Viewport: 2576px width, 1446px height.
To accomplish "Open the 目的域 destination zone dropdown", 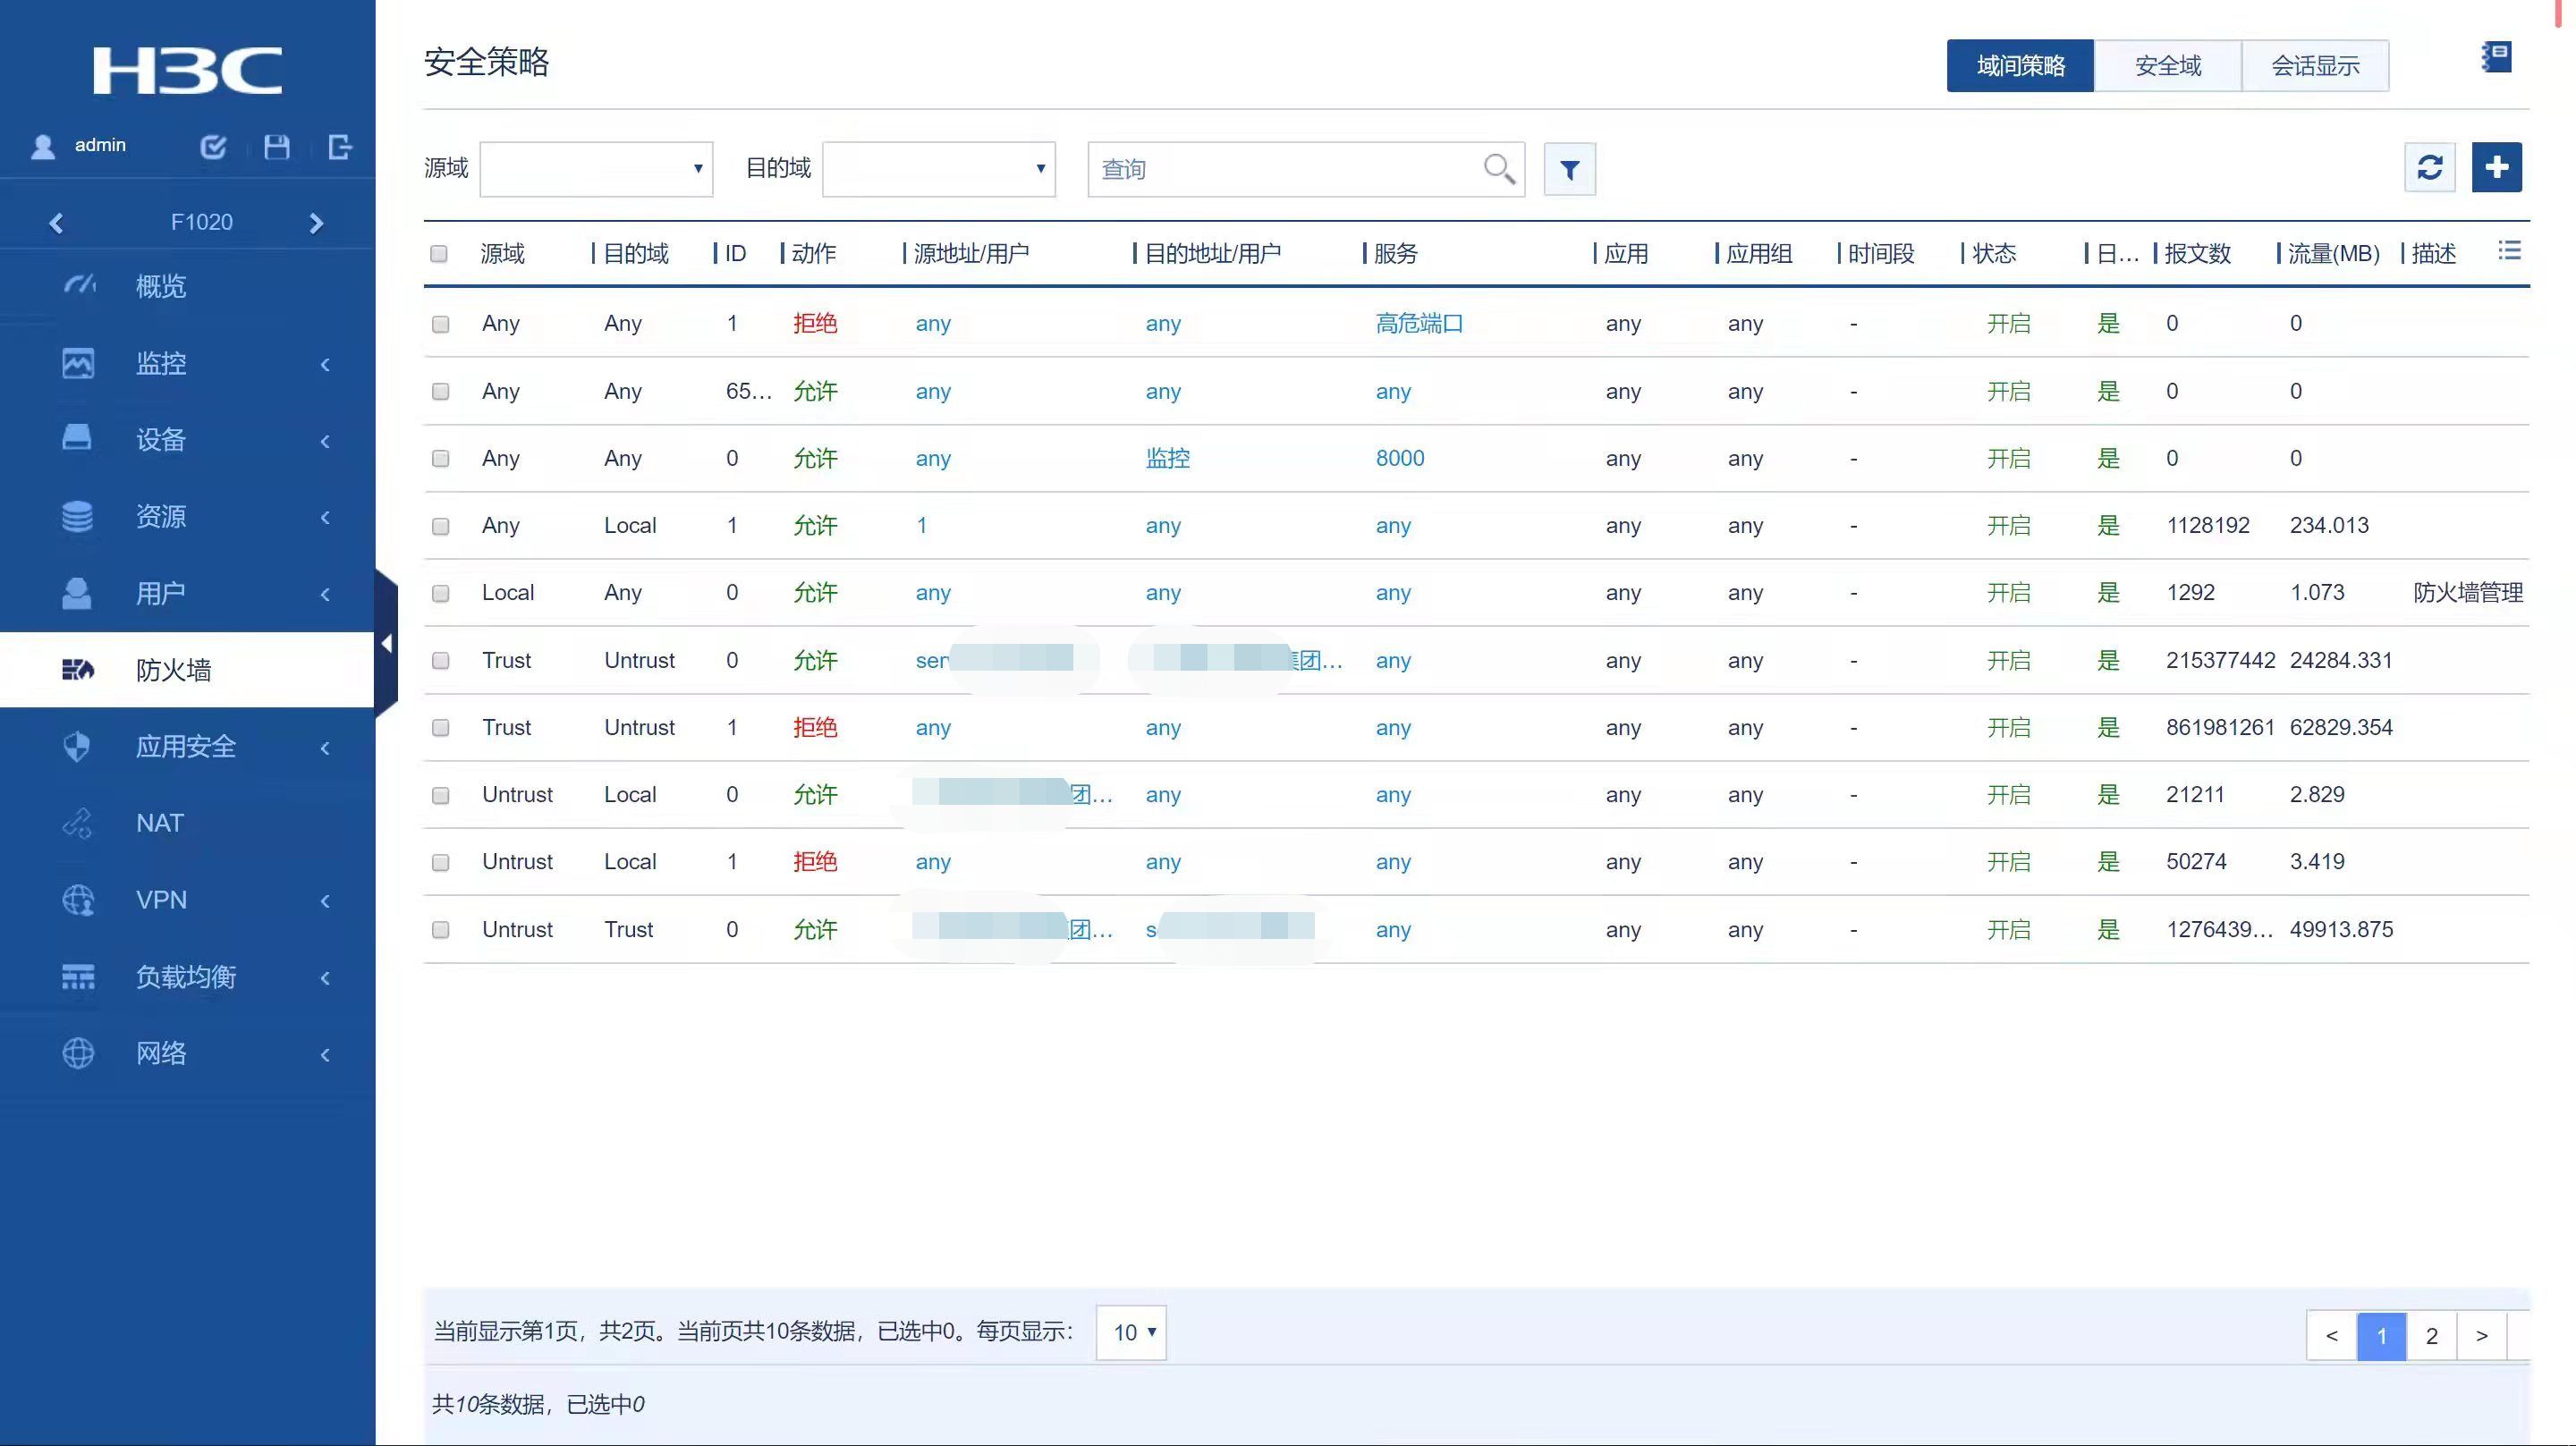I will click(x=938, y=169).
